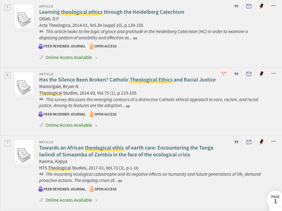
Task: Click Online Access Available for Kaoma article
Action: pos(69,200)
